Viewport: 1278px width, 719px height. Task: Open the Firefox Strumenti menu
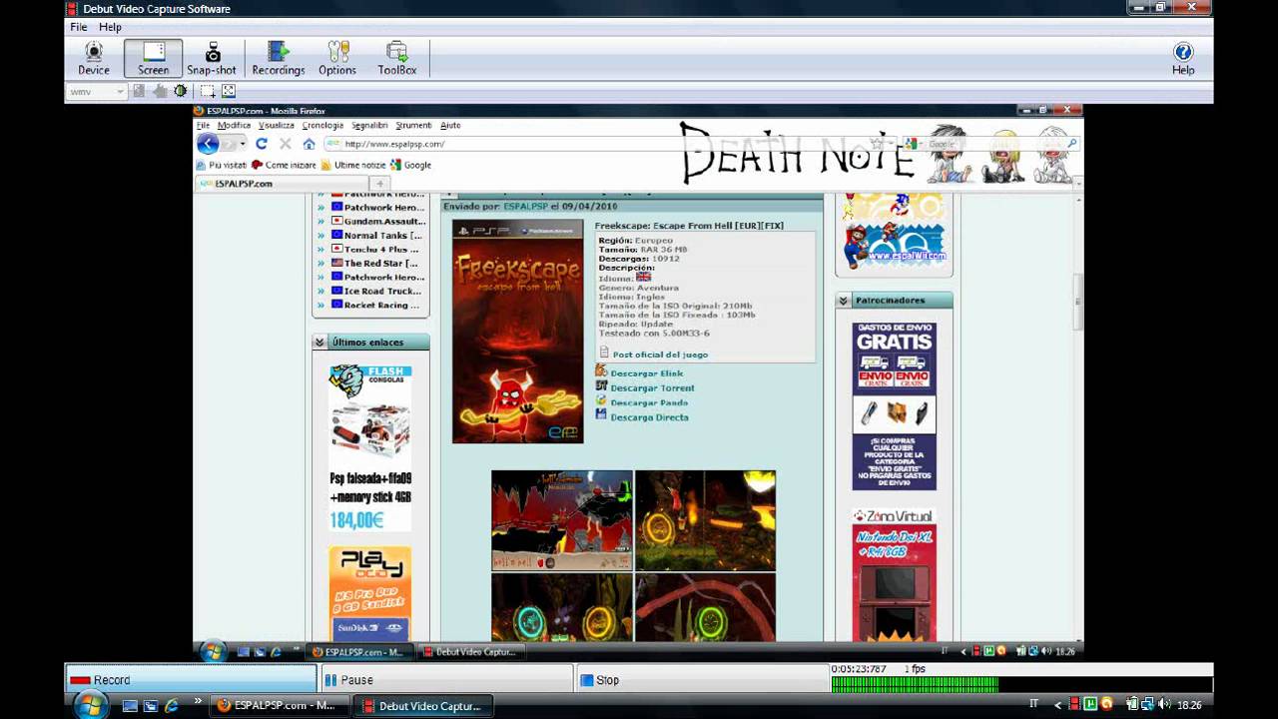[413, 125]
